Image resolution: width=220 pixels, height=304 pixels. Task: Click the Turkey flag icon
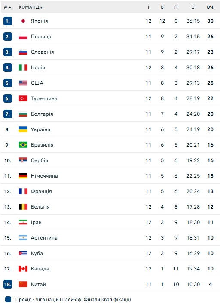(23, 98)
